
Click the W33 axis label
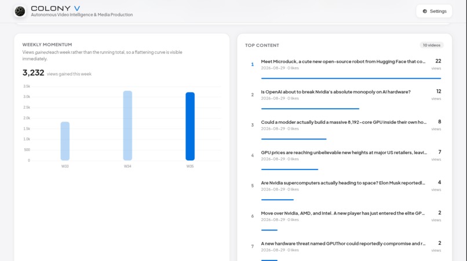coord(65,166)
